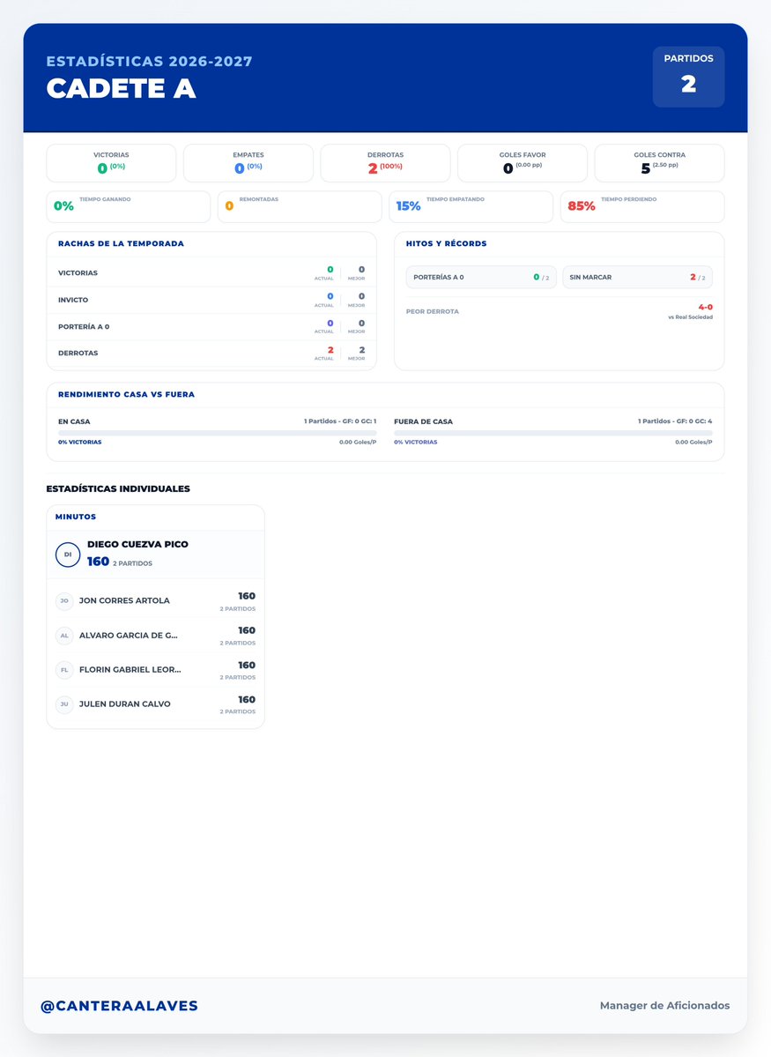Select the Empates stat card
Viewport: 771px width, 1057px height.
[248, 163]
